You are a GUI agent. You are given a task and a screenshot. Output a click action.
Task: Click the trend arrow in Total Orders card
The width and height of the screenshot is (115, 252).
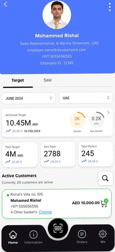coord(84,161)
